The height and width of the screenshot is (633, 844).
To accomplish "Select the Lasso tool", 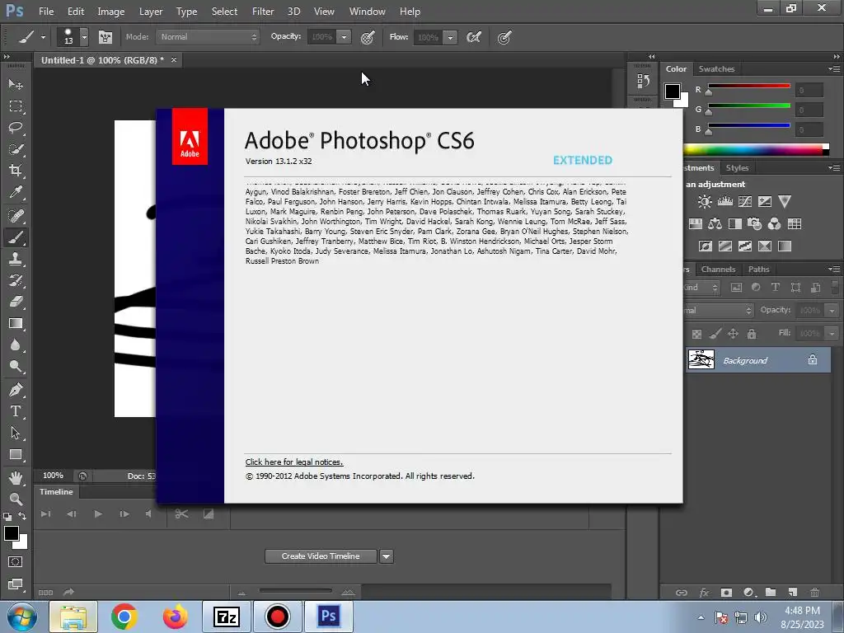I will (x=15, y=128).
